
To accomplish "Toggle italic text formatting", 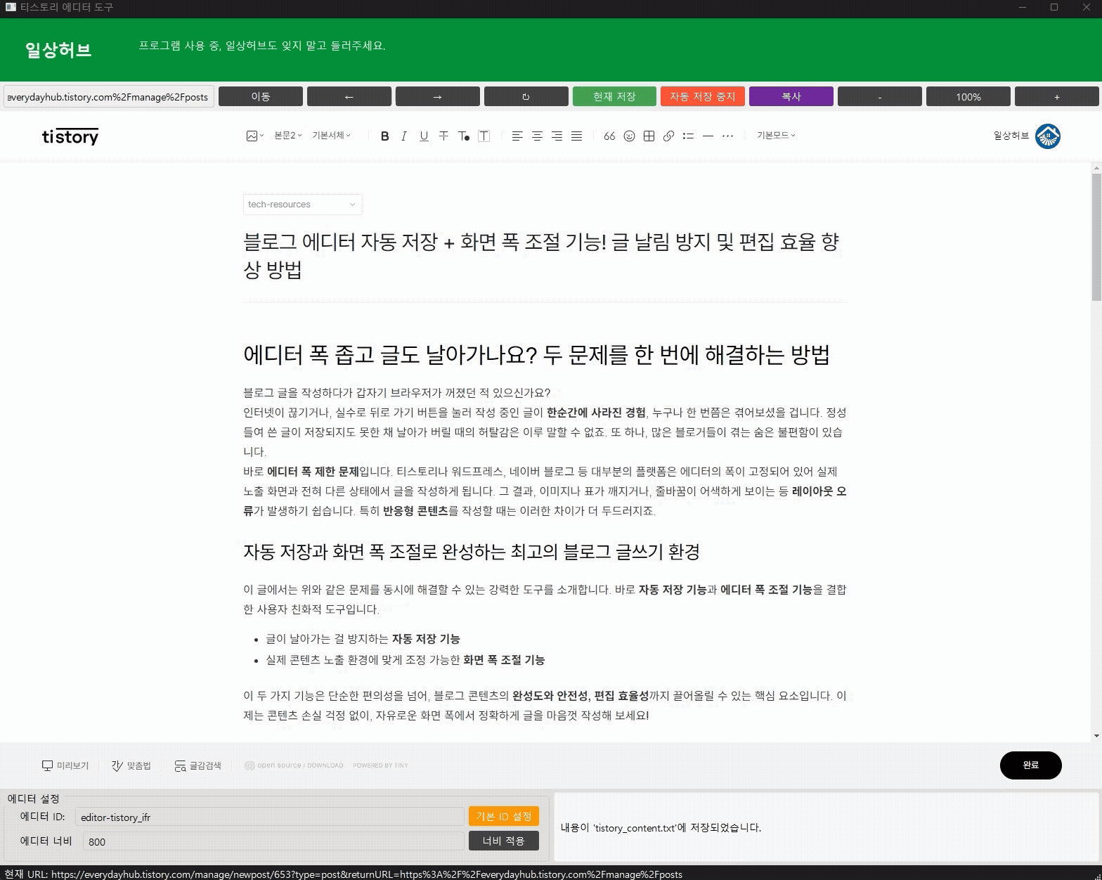I will (404, 136).
